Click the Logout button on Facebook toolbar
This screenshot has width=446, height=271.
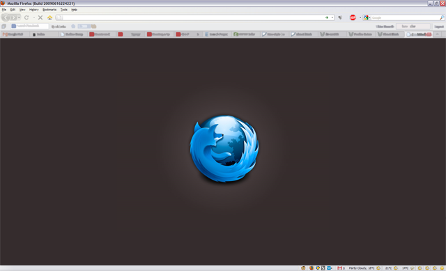click(x=439, y=26)
